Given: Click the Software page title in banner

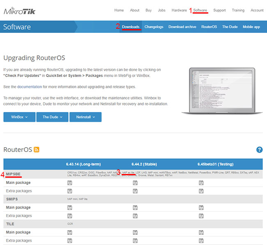Looking at the screenshot, I should click(17, 27).
